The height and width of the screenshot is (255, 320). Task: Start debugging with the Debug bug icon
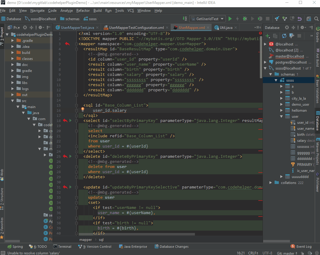(x=245, y=19)
